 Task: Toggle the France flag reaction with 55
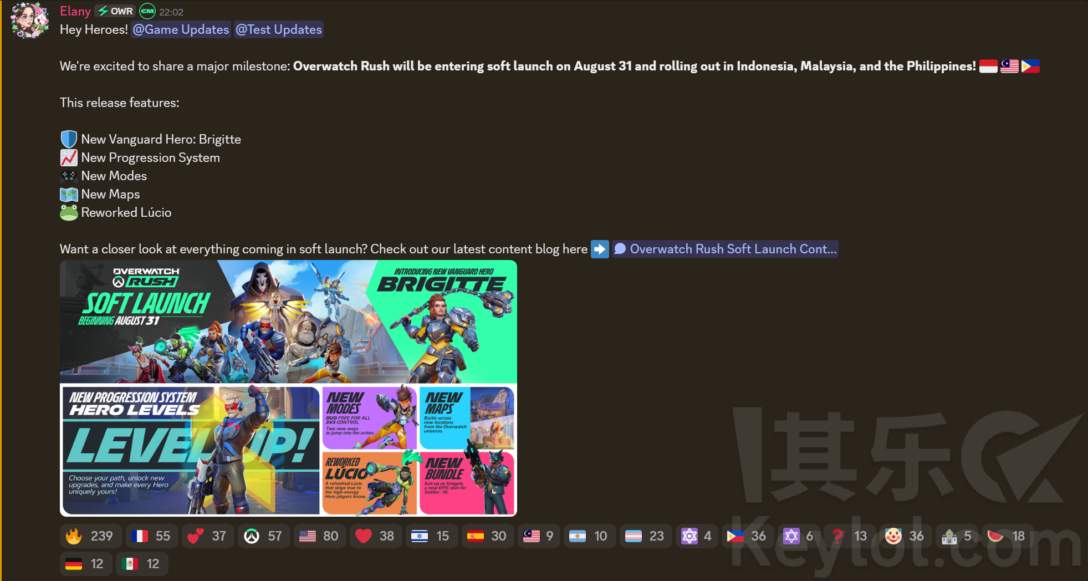pyautogui.click(x=151, y=536)
